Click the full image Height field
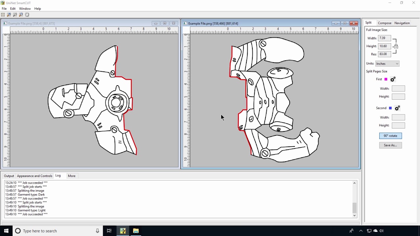 (x=384, y=46)
